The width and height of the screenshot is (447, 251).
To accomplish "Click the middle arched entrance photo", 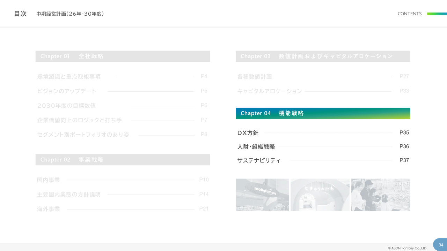I will point(320,195).
